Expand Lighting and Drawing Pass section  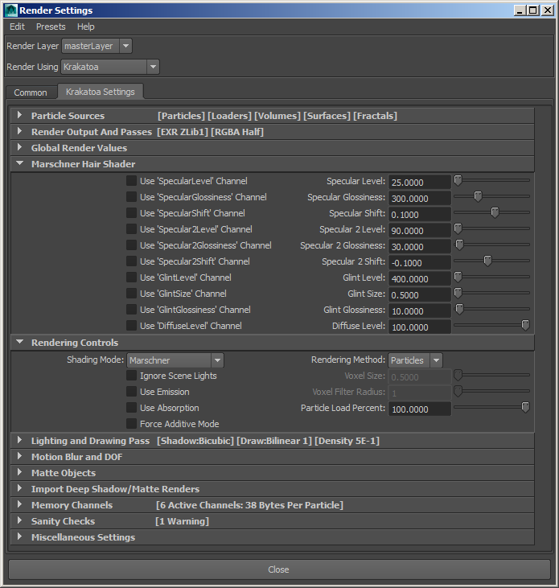point(20,440)
